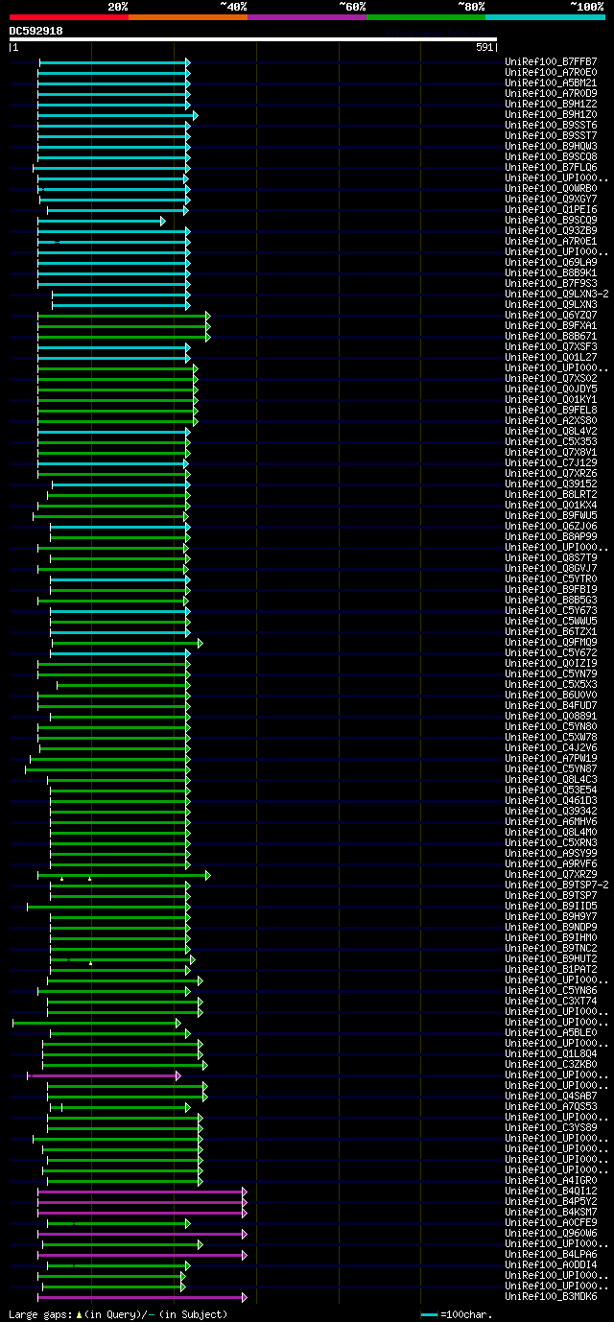
Task: Click label UniRef100_B4LPA6
Action: tap(551, 1254)
